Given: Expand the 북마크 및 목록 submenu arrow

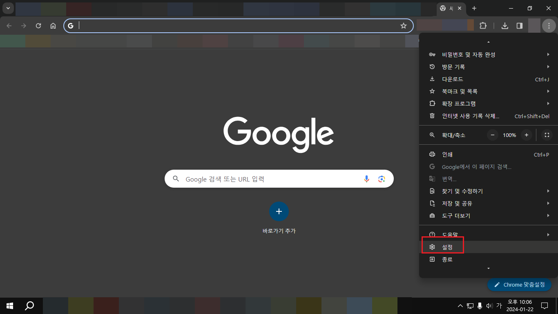Looking at the screenshot, I should click(x=548, y=91).
